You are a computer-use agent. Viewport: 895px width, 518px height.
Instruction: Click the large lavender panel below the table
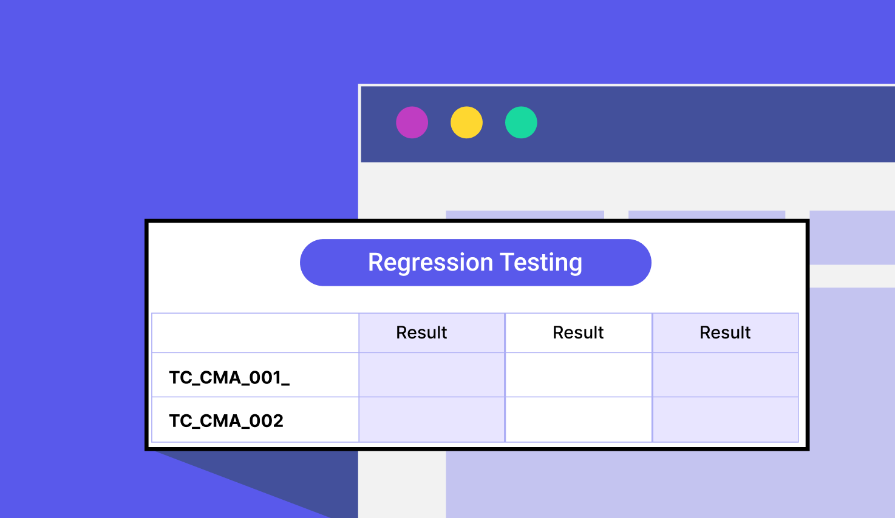pos(670,484)
